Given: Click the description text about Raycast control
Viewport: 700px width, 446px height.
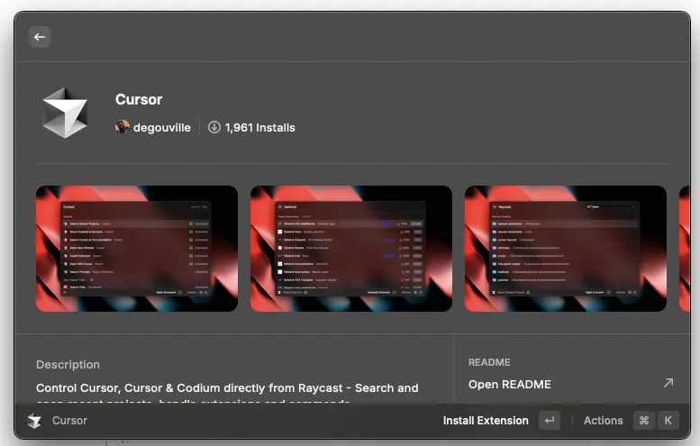Looking at the screenshot, I should (227, 393).
